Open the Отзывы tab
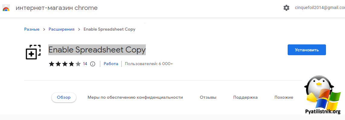 208,97
